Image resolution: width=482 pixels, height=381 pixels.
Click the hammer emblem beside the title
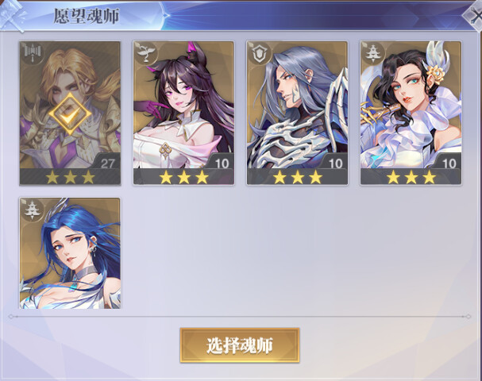(12, 15)
